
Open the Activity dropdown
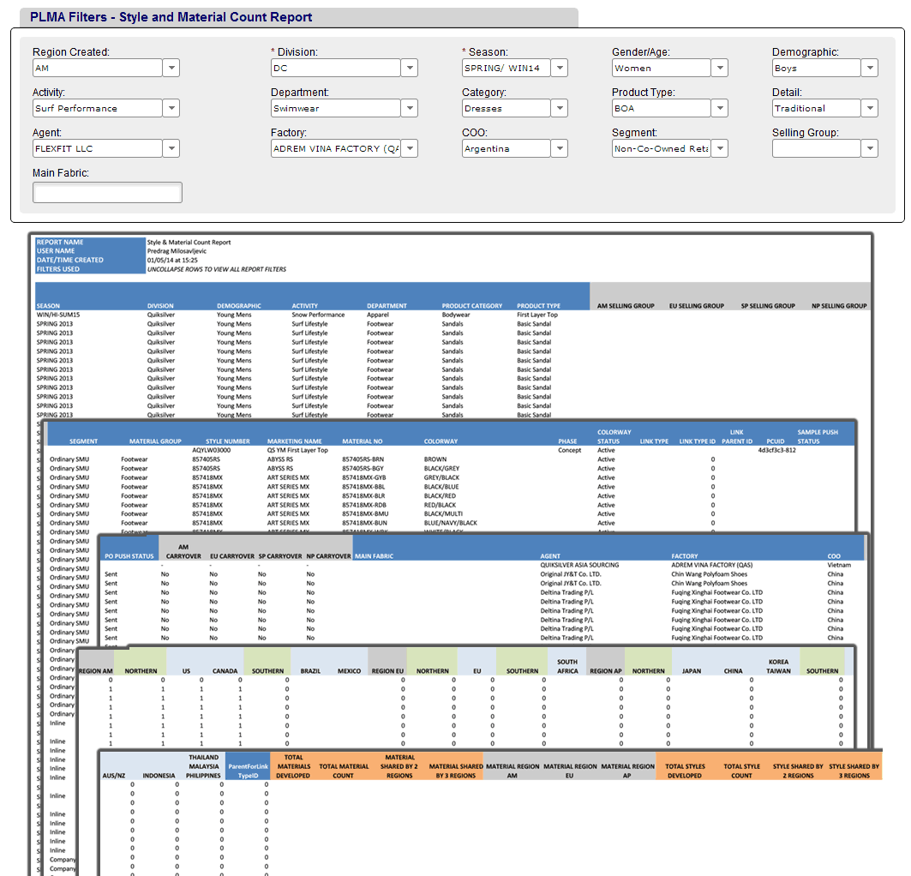tap(171, 108)
